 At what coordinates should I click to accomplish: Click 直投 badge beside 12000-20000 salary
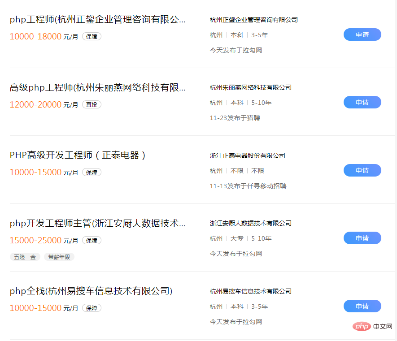point(92,104)
